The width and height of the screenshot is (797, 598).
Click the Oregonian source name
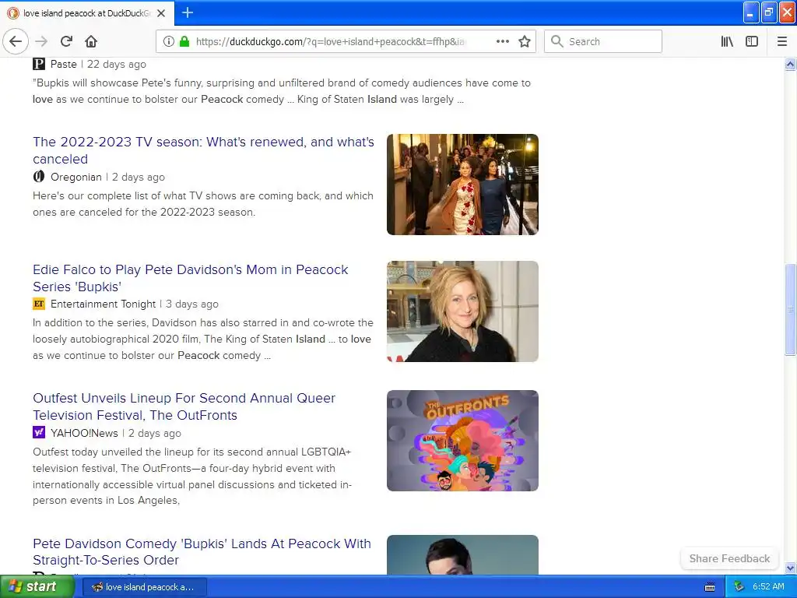pos(76,177)
